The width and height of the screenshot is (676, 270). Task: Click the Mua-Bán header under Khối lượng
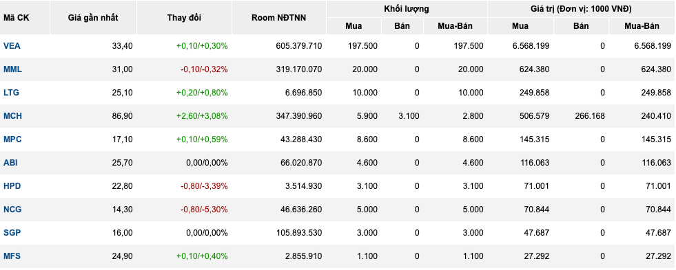(455, 26)
